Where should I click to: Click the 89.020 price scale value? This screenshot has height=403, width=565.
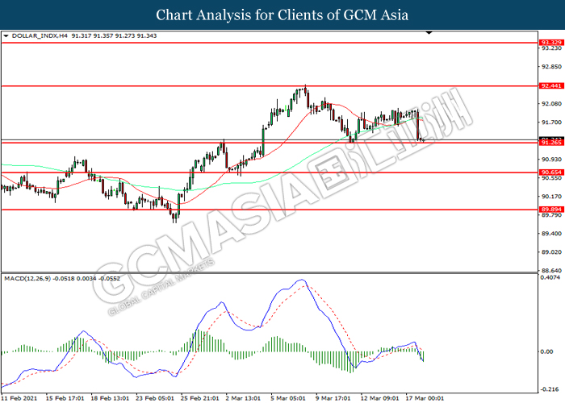551,251
